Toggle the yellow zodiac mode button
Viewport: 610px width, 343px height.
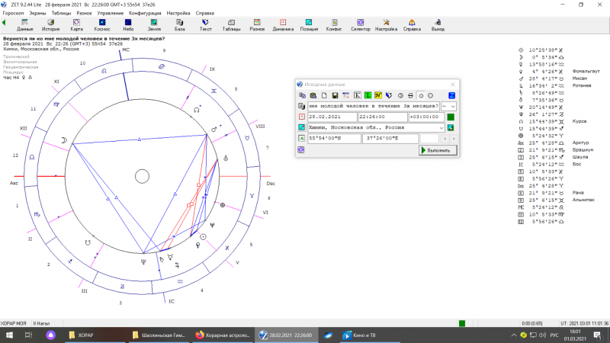(377, 95)
